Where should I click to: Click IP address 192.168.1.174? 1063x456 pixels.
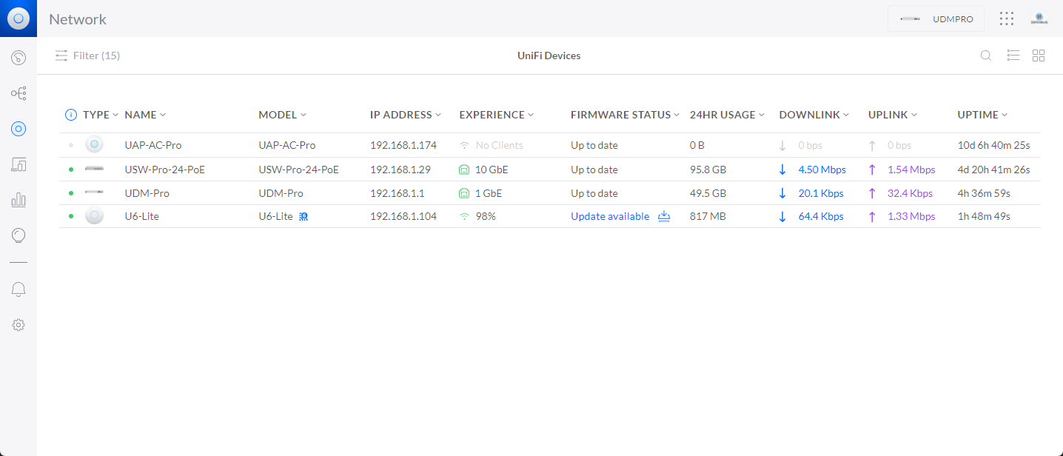pos(403,146)
